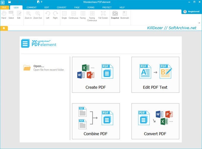Click the Edit PDF Text tile
Image resolution: width=202 pixels, height=149 pixels.
(x=155, y=75)
